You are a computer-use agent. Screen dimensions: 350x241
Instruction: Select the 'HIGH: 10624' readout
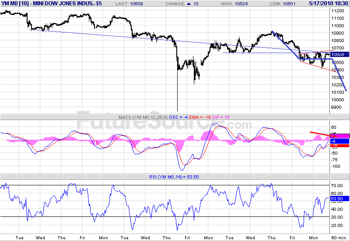point(234,4)
